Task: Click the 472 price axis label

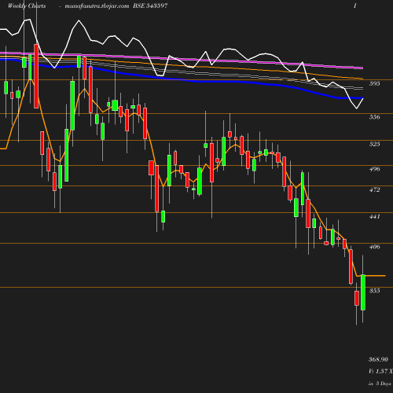Action: (x=374, y=189)
